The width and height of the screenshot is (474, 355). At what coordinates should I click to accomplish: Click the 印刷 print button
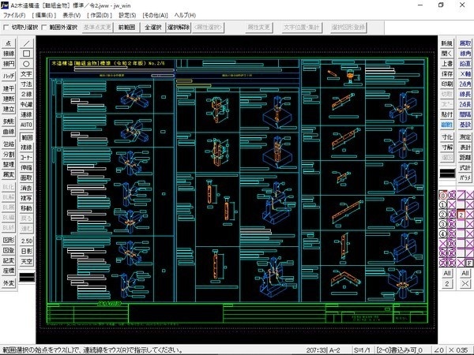(447, 84)
